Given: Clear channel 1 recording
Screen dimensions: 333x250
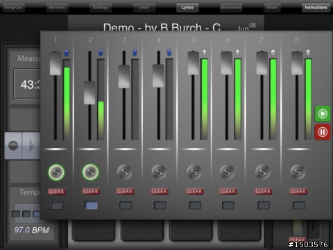Looking at the screenshot, I should tap(57, 192).
